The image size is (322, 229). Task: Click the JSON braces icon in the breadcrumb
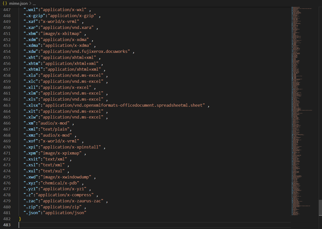point(5,4)
